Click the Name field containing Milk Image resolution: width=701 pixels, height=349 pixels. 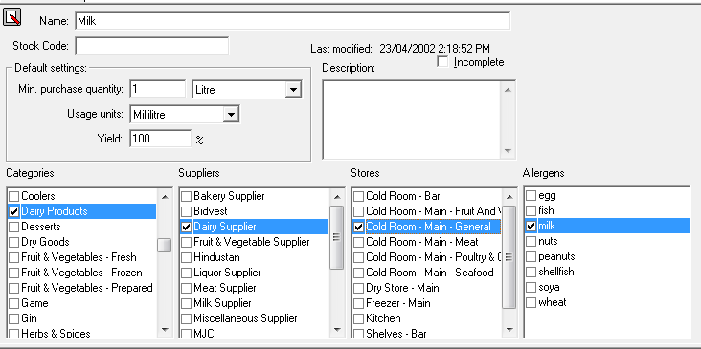pyautogui.click(x=293, y=21)
